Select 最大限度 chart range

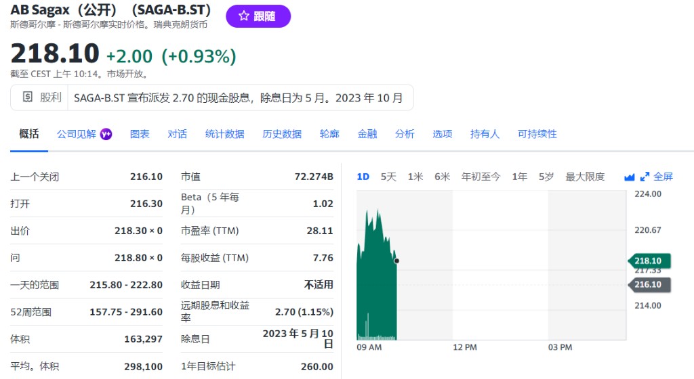click(x=585, y=177)
